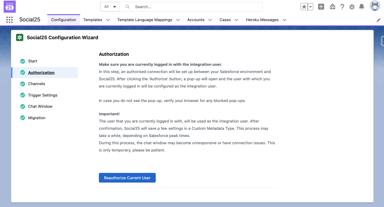Open the App Launcher grid icon
Screen dimensions: 384x207
pyautogui.click(x=9, y=20)
